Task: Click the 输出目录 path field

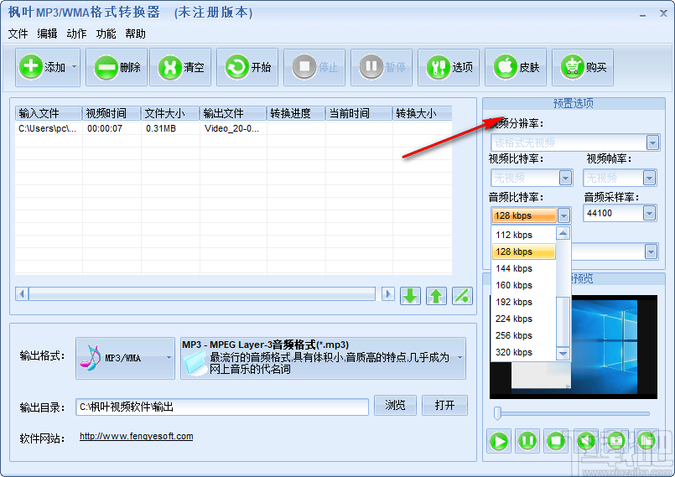Action: pyautogui.click(x=222, y=407)
